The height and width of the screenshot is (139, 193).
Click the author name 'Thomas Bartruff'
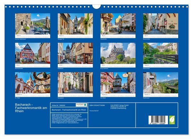[94, 111]
